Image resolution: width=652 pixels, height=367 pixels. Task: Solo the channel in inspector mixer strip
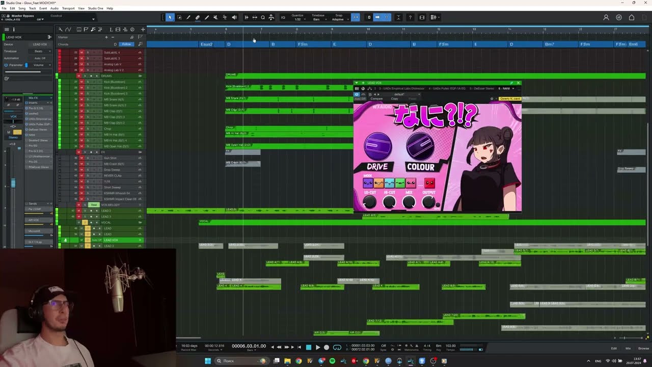[x=16, y=132]
